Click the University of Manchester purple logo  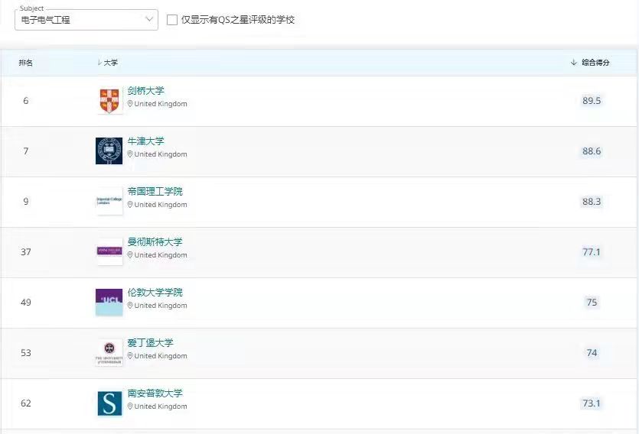(109, 252)
